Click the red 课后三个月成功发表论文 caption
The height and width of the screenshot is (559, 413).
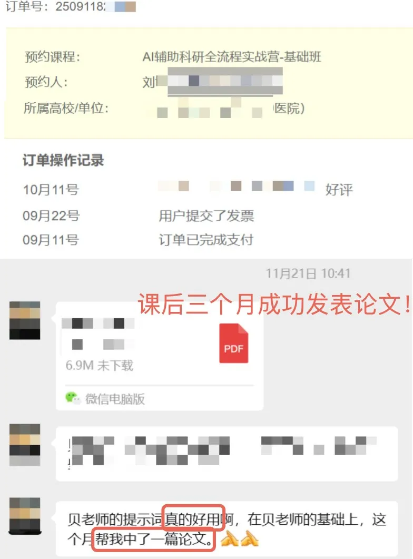[x=274, y=304]
